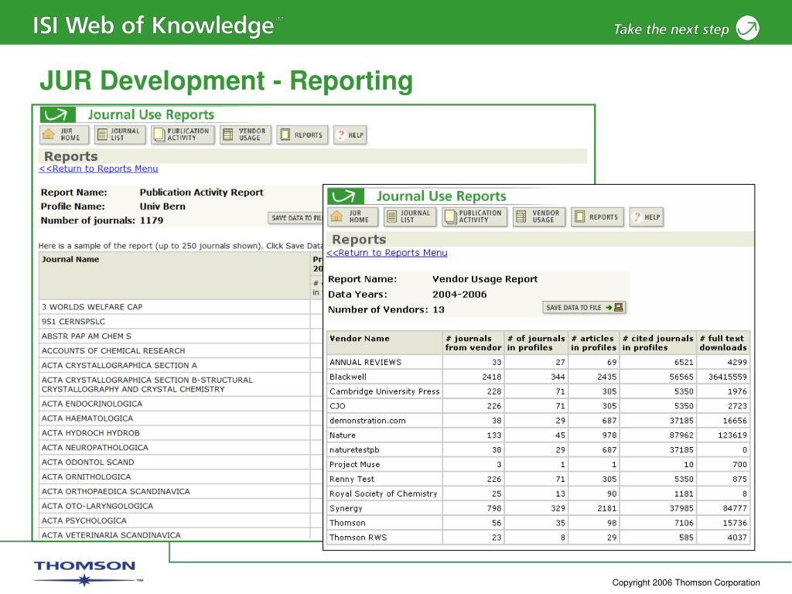Click the Univ Bern profile name
This screenshot has width=792, height=594.
(162, 207)
